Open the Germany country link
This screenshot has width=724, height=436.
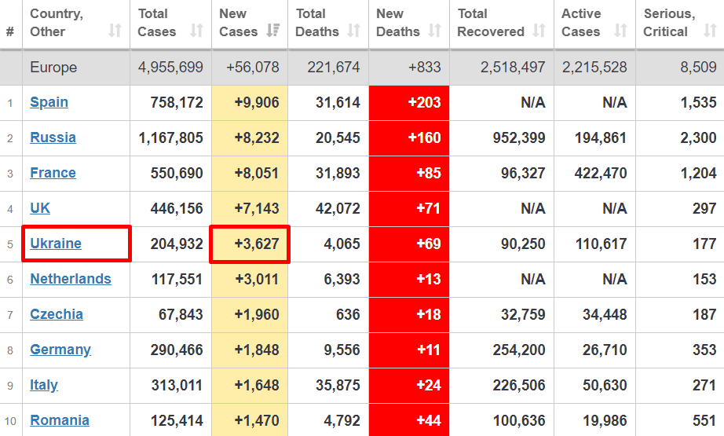[60, 350]
